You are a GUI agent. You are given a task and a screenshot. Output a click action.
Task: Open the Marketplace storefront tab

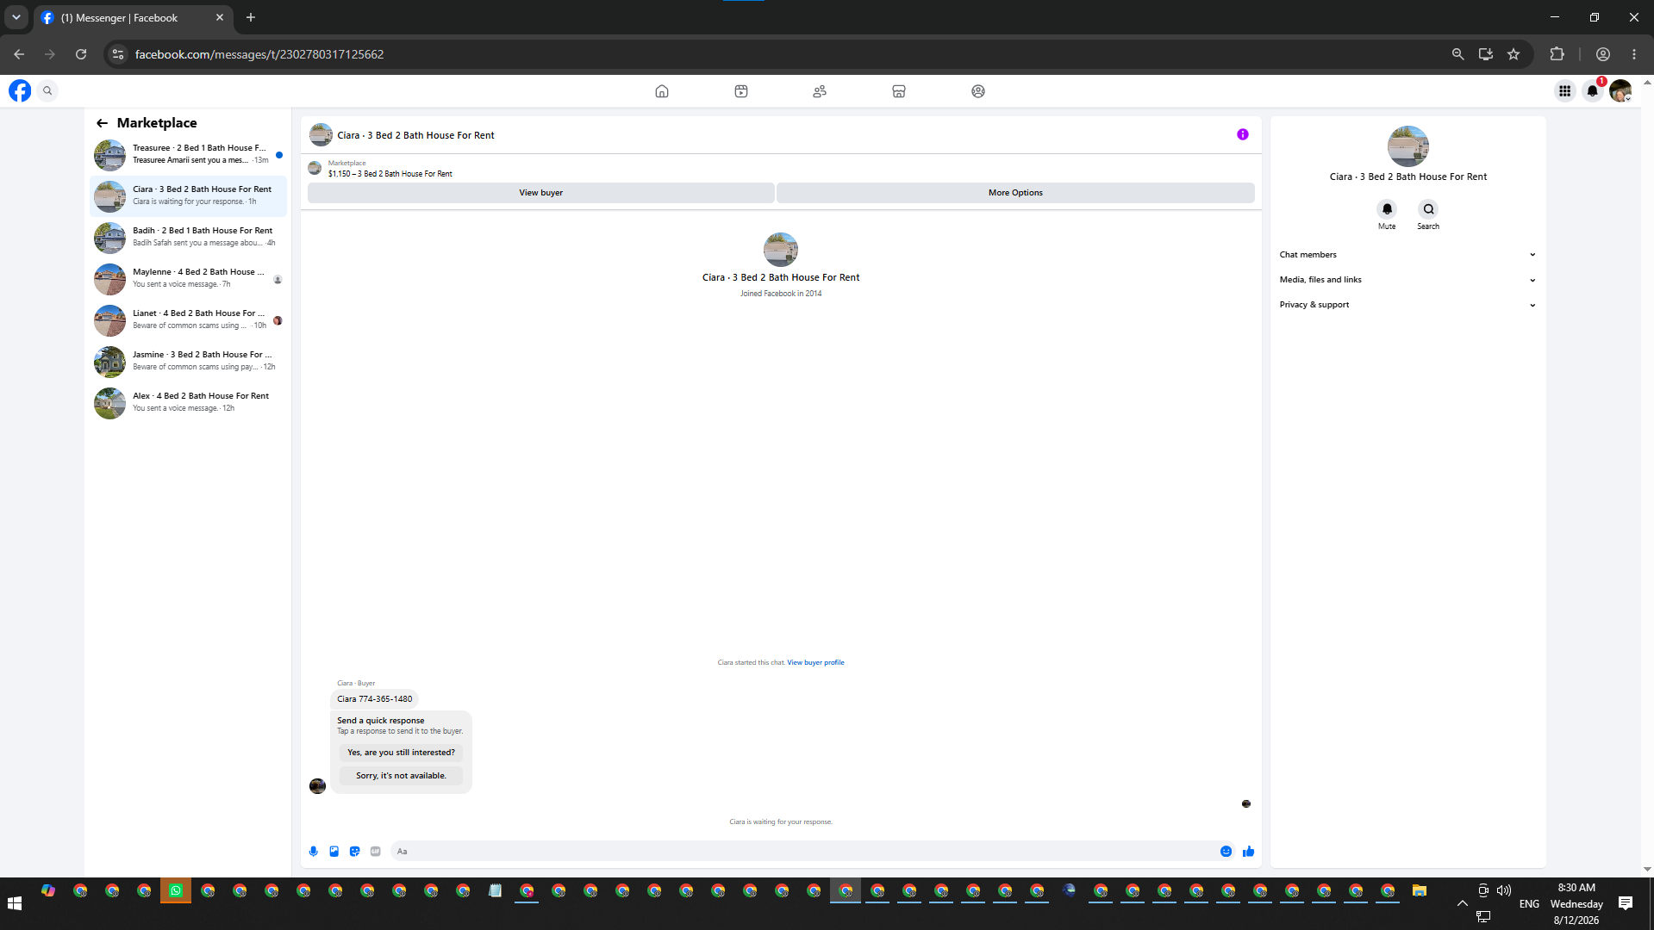(899, 91)
